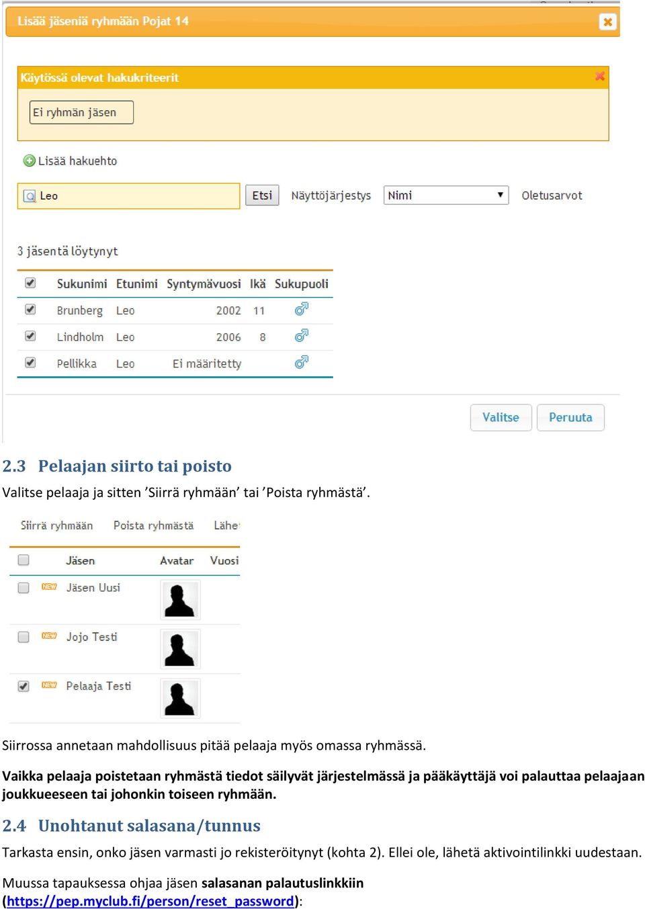The width and height of the screenshot is (645, 909).
Task: Check the Jäsen Uusi checkbox
Action: (x=24, y=588)
